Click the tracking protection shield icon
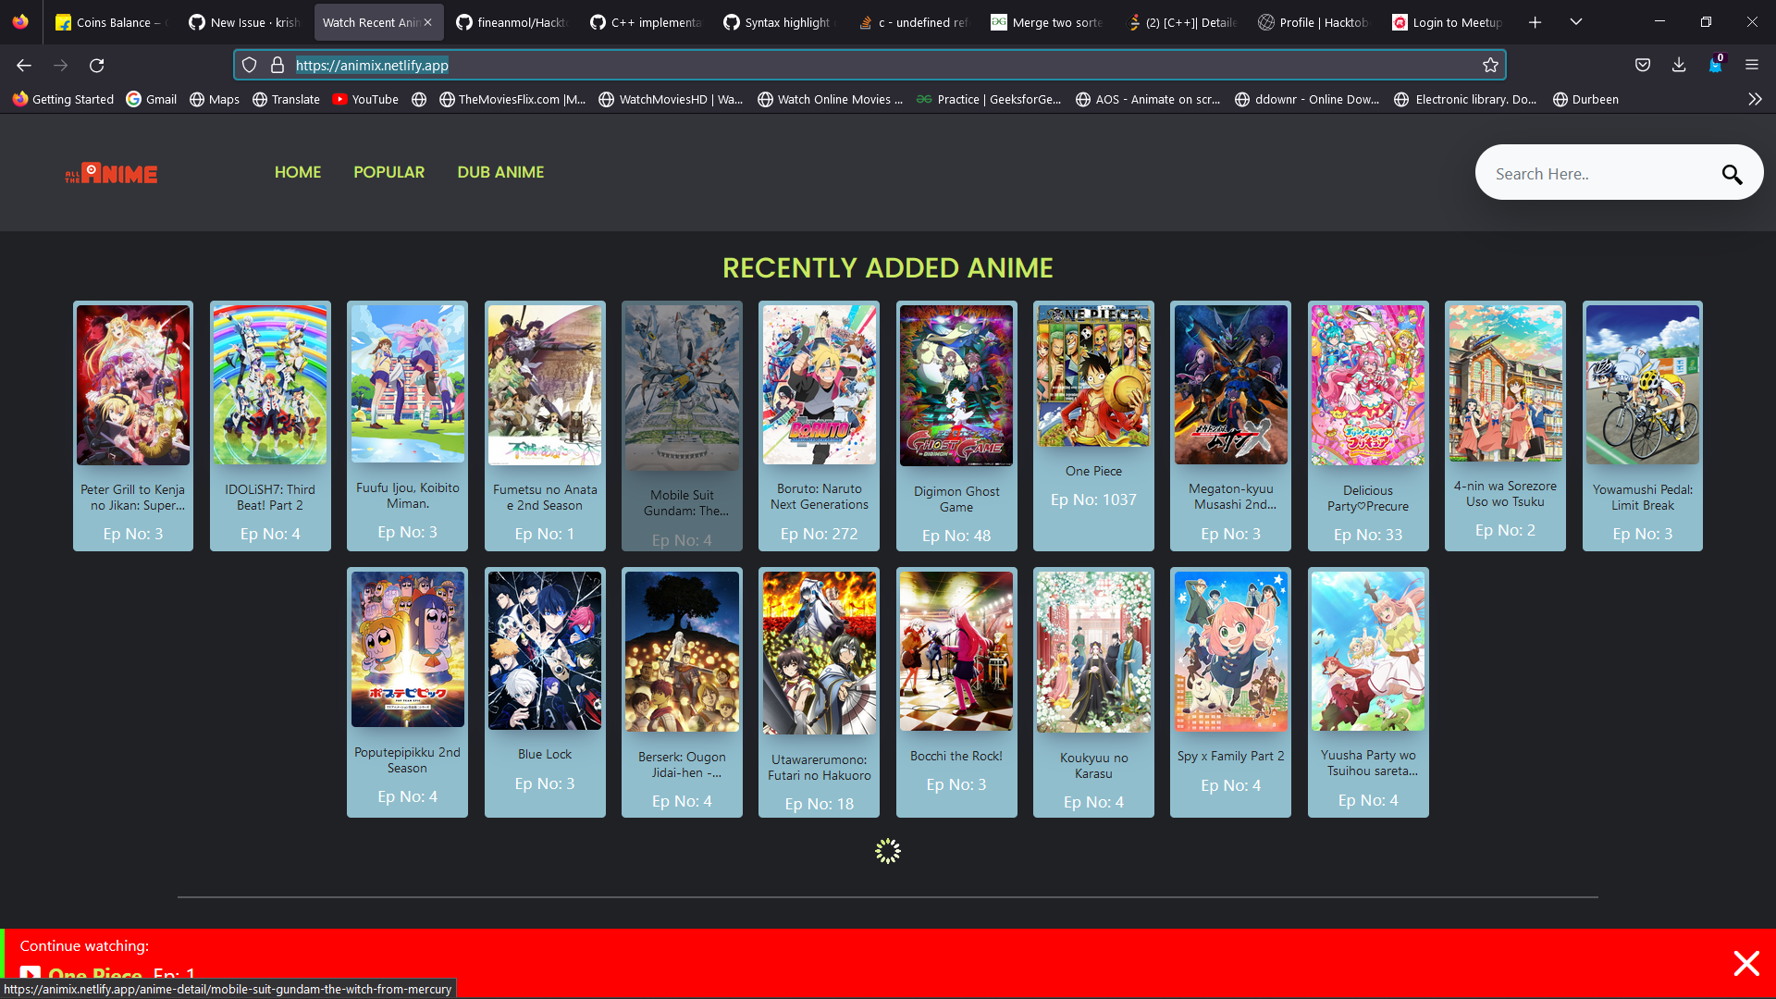Screen dimensions: 1776x999 point(249,65)
